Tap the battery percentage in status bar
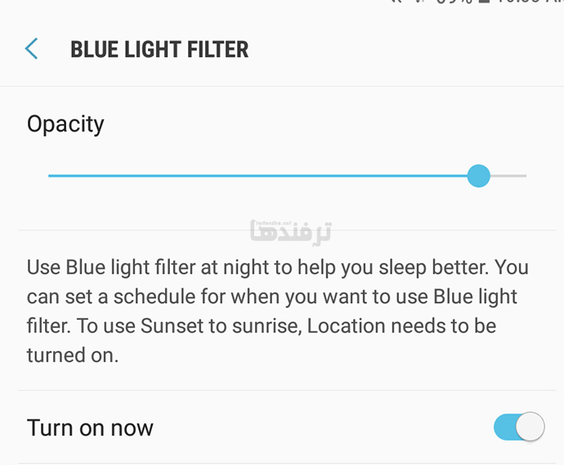Screen dimensions: 564x465 pyautogui.click(x=454, y=2)
